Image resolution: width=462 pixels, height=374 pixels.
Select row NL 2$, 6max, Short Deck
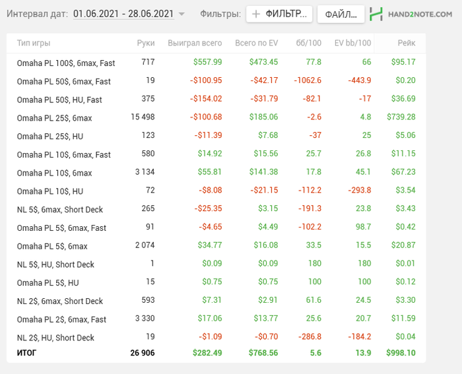coord(216,300)
